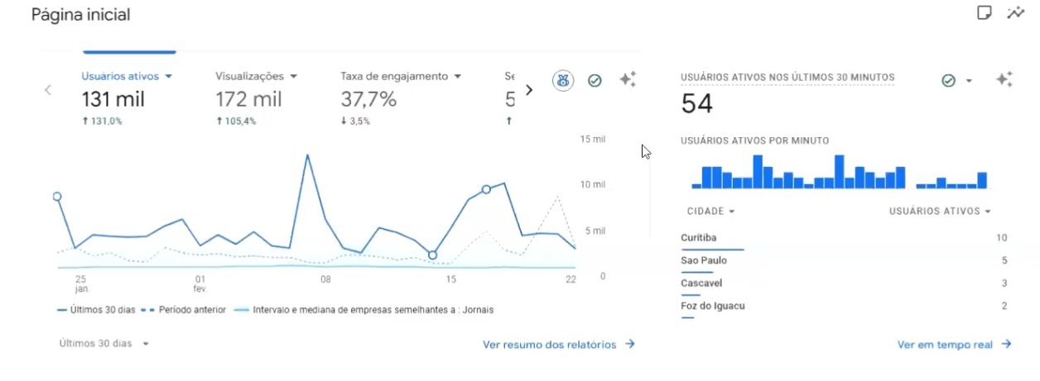
Task: Click the Período anterior legend entry
Action: (x=183, y=310)
